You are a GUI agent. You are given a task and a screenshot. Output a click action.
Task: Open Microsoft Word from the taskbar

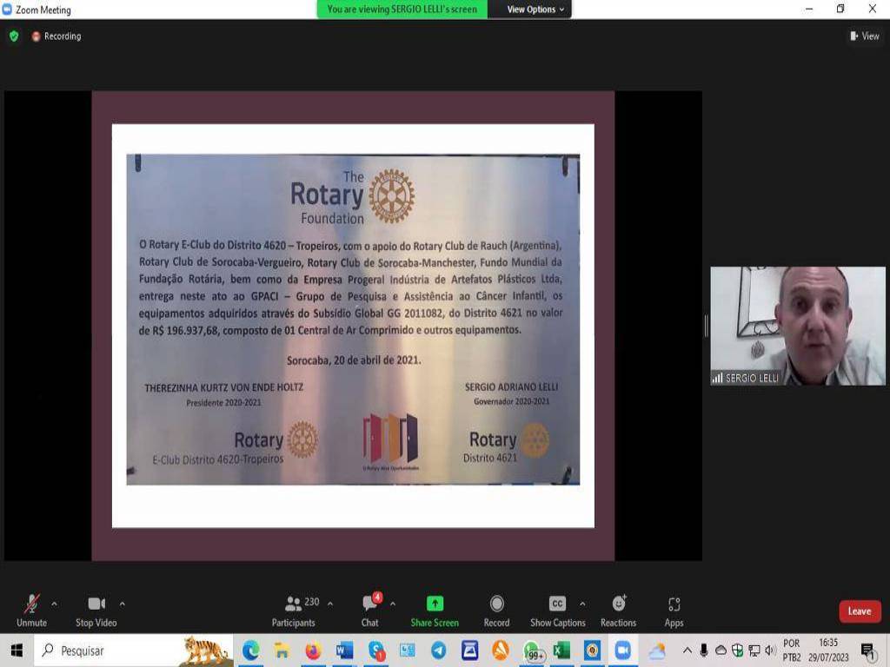344,650
